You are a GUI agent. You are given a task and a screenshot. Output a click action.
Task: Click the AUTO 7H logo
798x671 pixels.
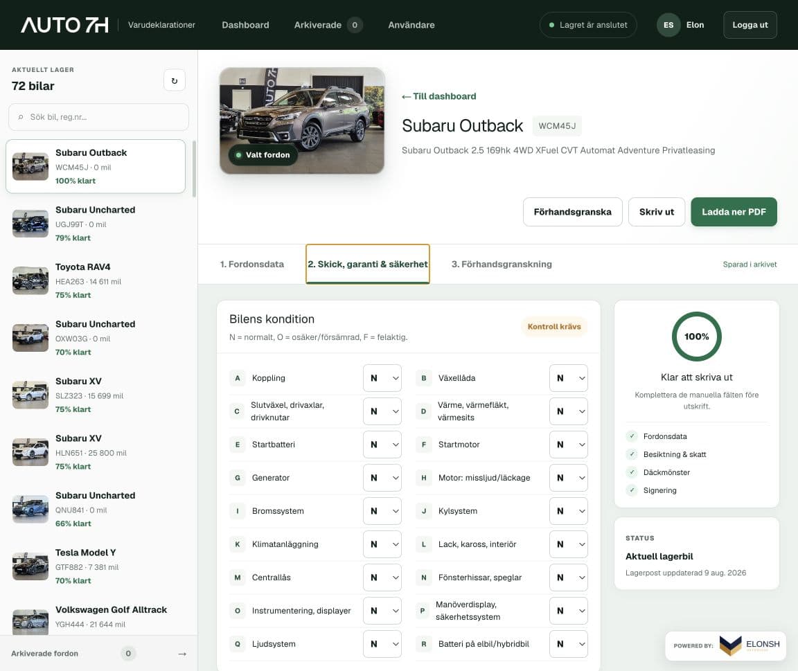coord(64,25)
